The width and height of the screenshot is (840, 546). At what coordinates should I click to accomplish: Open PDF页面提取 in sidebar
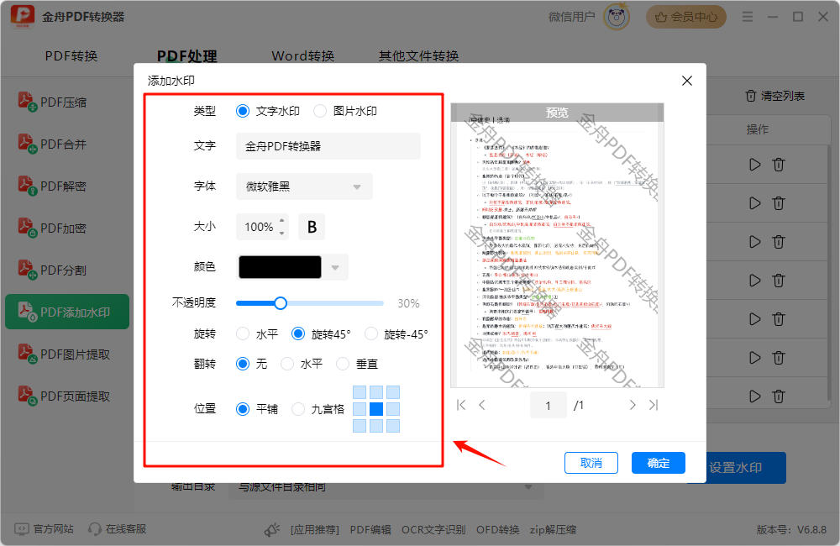coord(65,396)
